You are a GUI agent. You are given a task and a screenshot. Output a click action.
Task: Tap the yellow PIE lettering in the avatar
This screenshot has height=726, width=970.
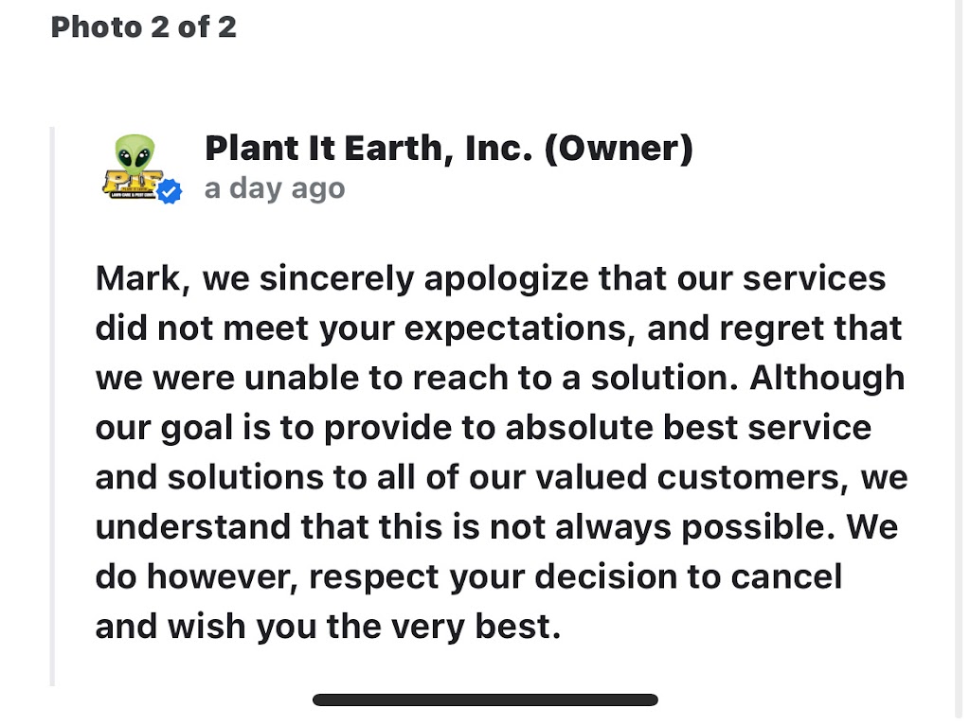(131, 182)
